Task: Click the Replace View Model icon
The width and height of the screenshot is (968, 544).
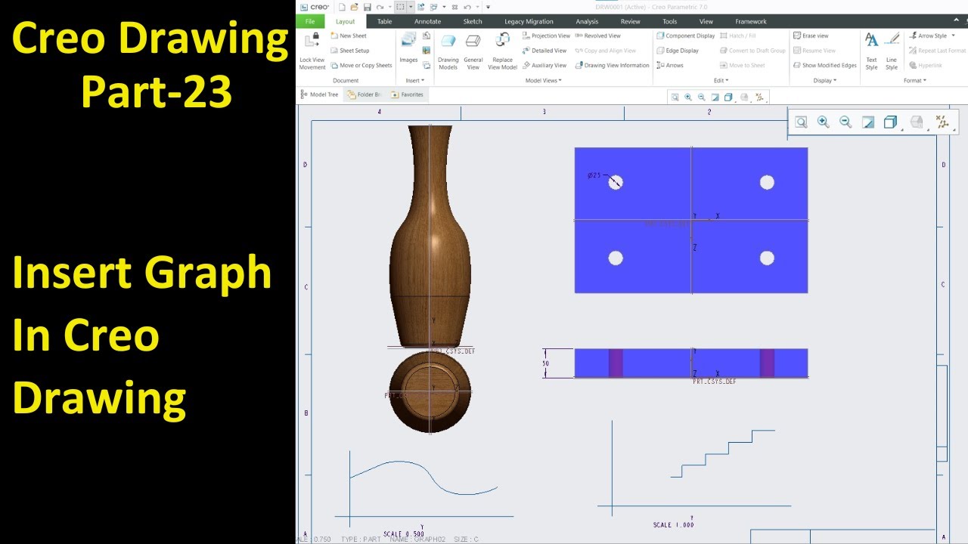Action: point(503,51)
